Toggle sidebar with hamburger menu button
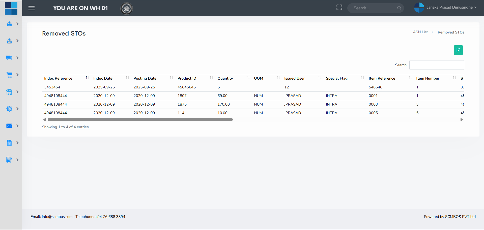 (32, 8)
